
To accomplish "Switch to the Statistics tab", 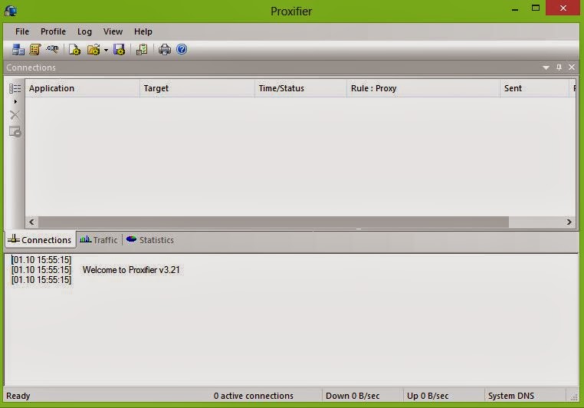I will (x=150, y=240).
